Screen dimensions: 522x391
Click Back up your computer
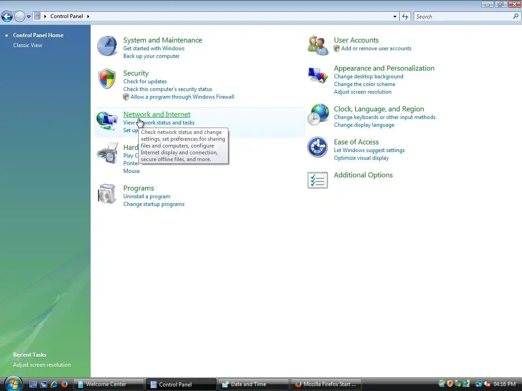tap(151, 56)
